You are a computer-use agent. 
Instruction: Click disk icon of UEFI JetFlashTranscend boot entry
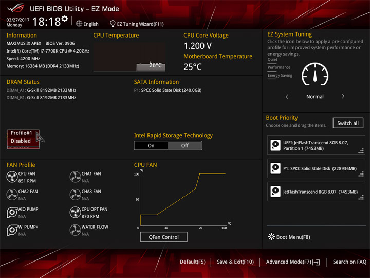tap(275, 145)
